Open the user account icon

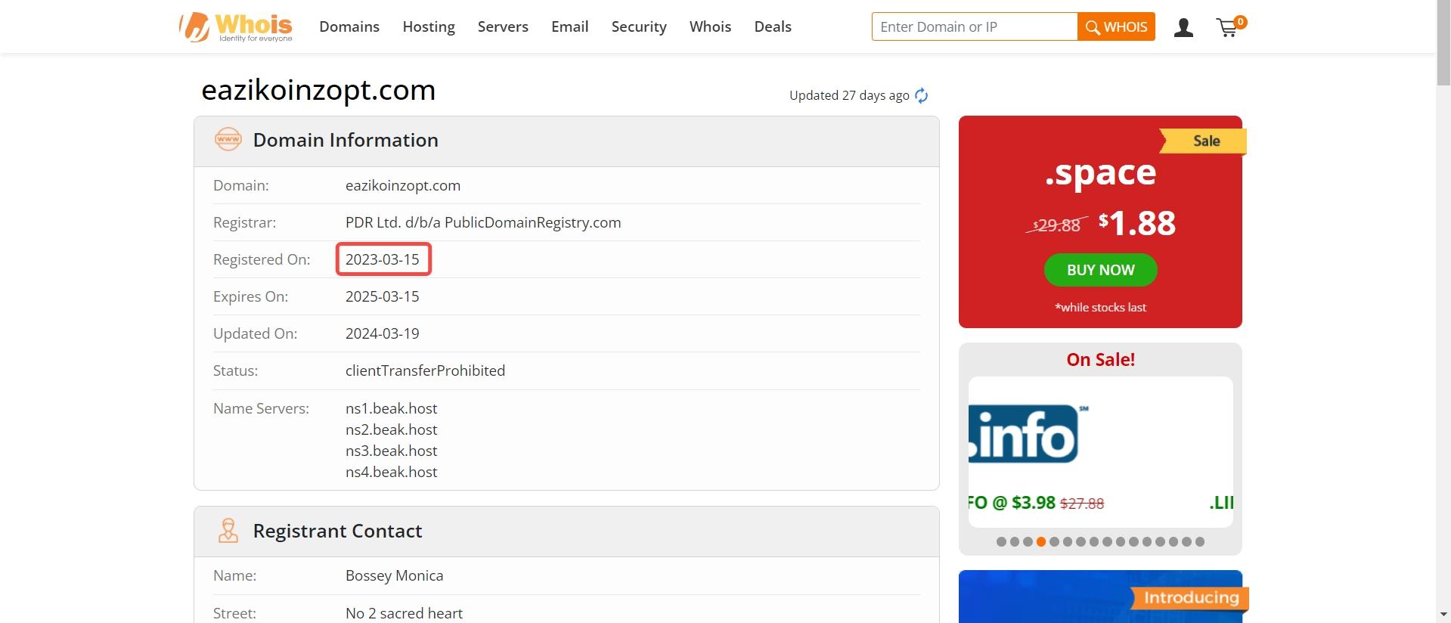(x=1183, y=28)
